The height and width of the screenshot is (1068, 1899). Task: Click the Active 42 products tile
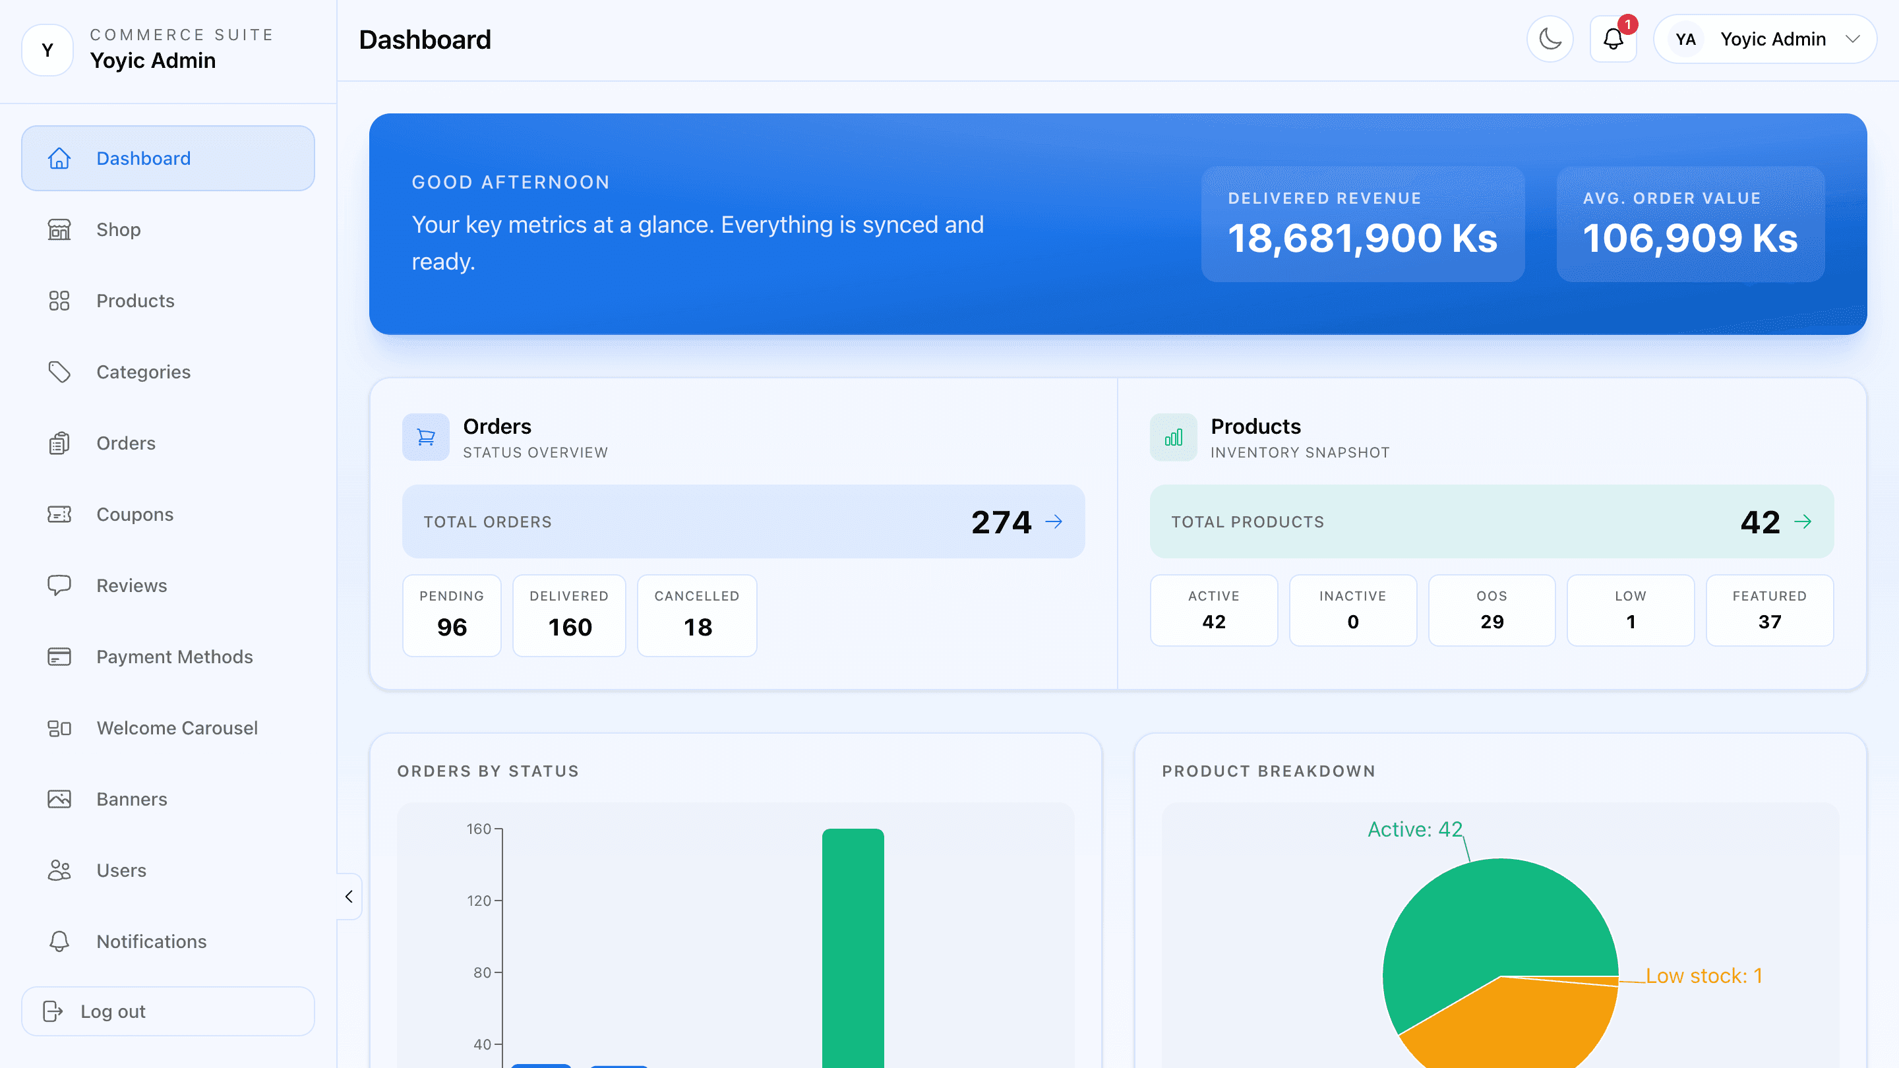[1214, 610]
